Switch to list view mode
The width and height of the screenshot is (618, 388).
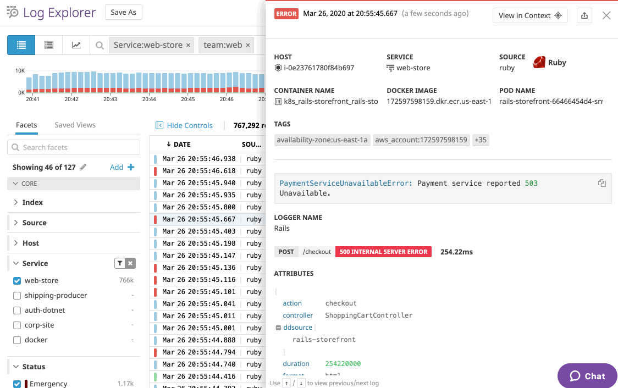point(21,45)
